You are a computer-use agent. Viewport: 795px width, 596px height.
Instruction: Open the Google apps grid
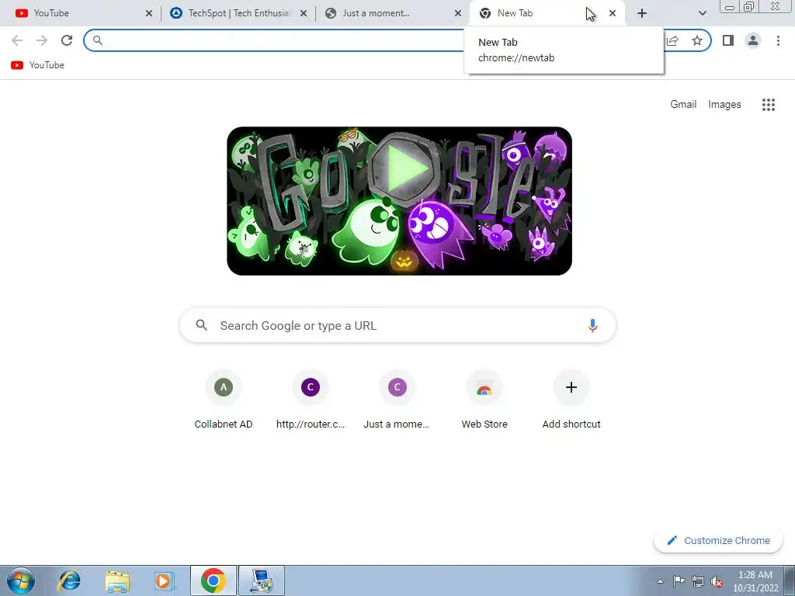pos(768,105)
